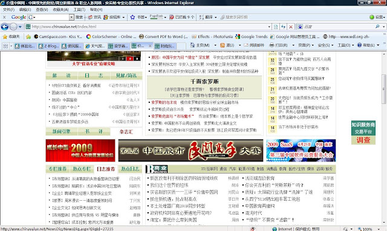The width and height of the screenshot is (387, 231).
Task: Open the CamSpace.com favorite link
Action: pyautogui.click(x=58, y=36)
